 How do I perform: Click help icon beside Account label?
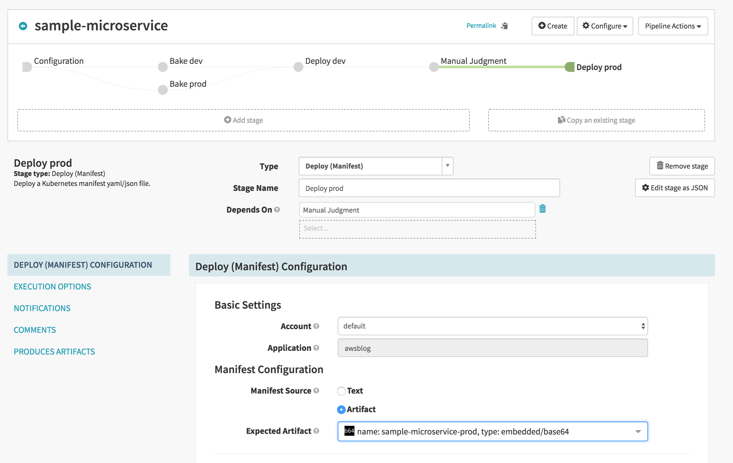(316, 326)
